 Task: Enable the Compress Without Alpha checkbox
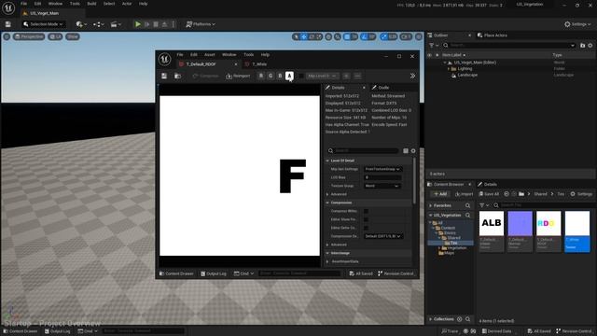coord(366,211)
